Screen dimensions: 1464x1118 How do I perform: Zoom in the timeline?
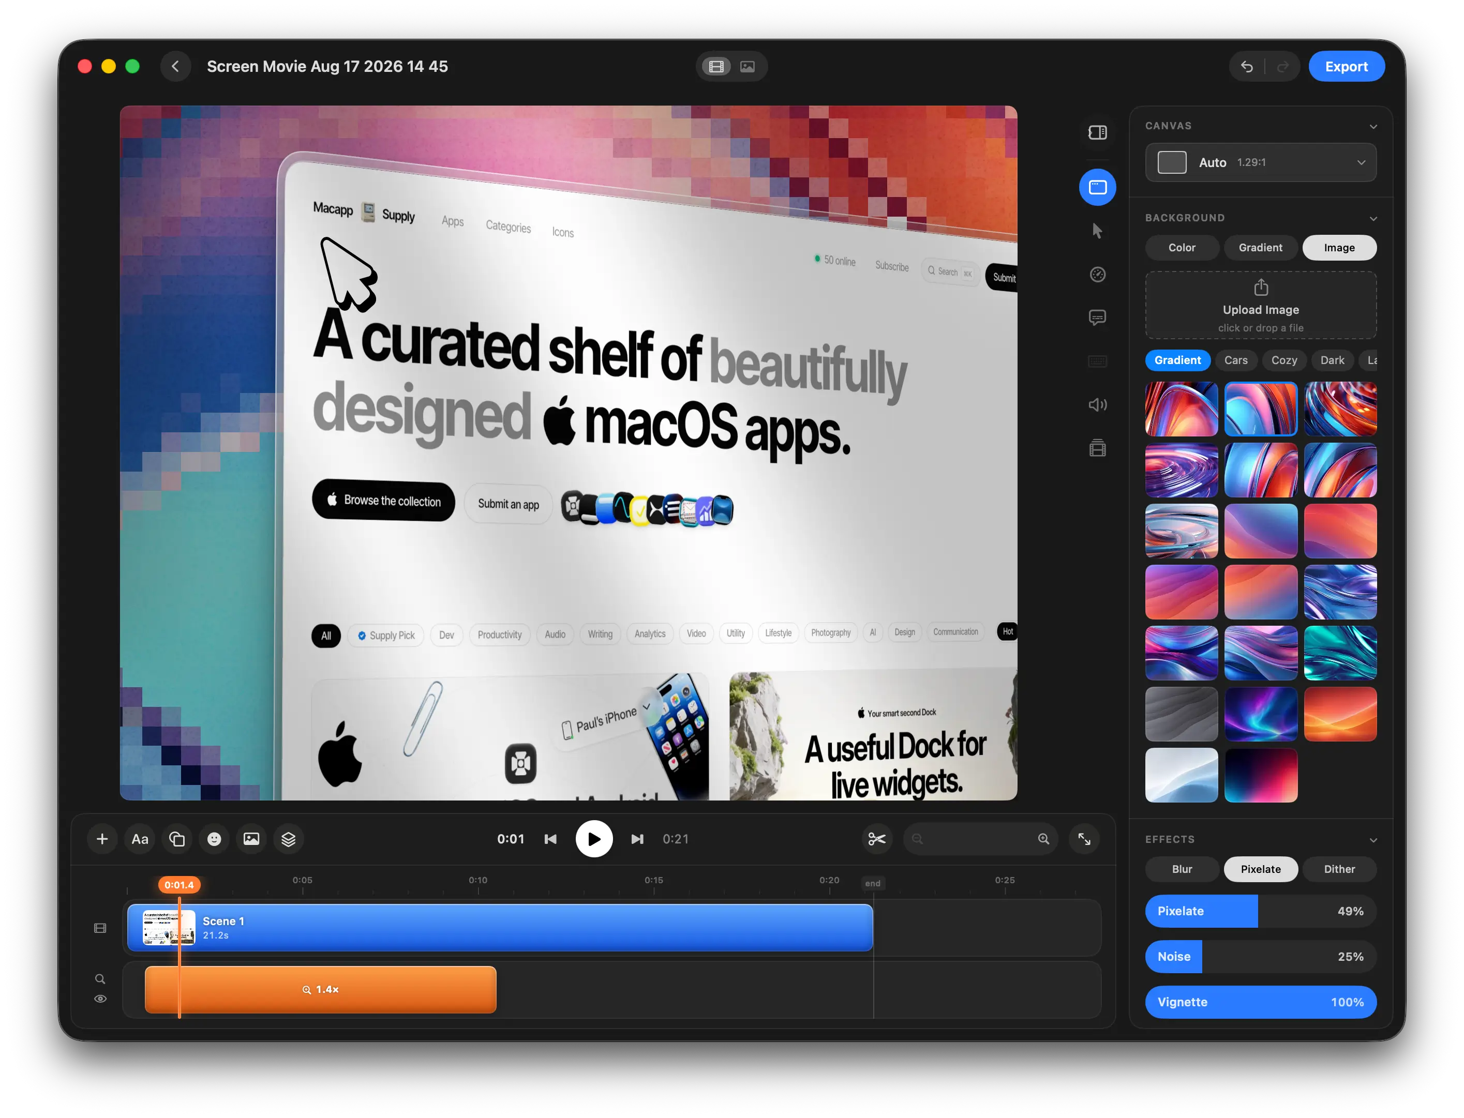coord(1043,839)
